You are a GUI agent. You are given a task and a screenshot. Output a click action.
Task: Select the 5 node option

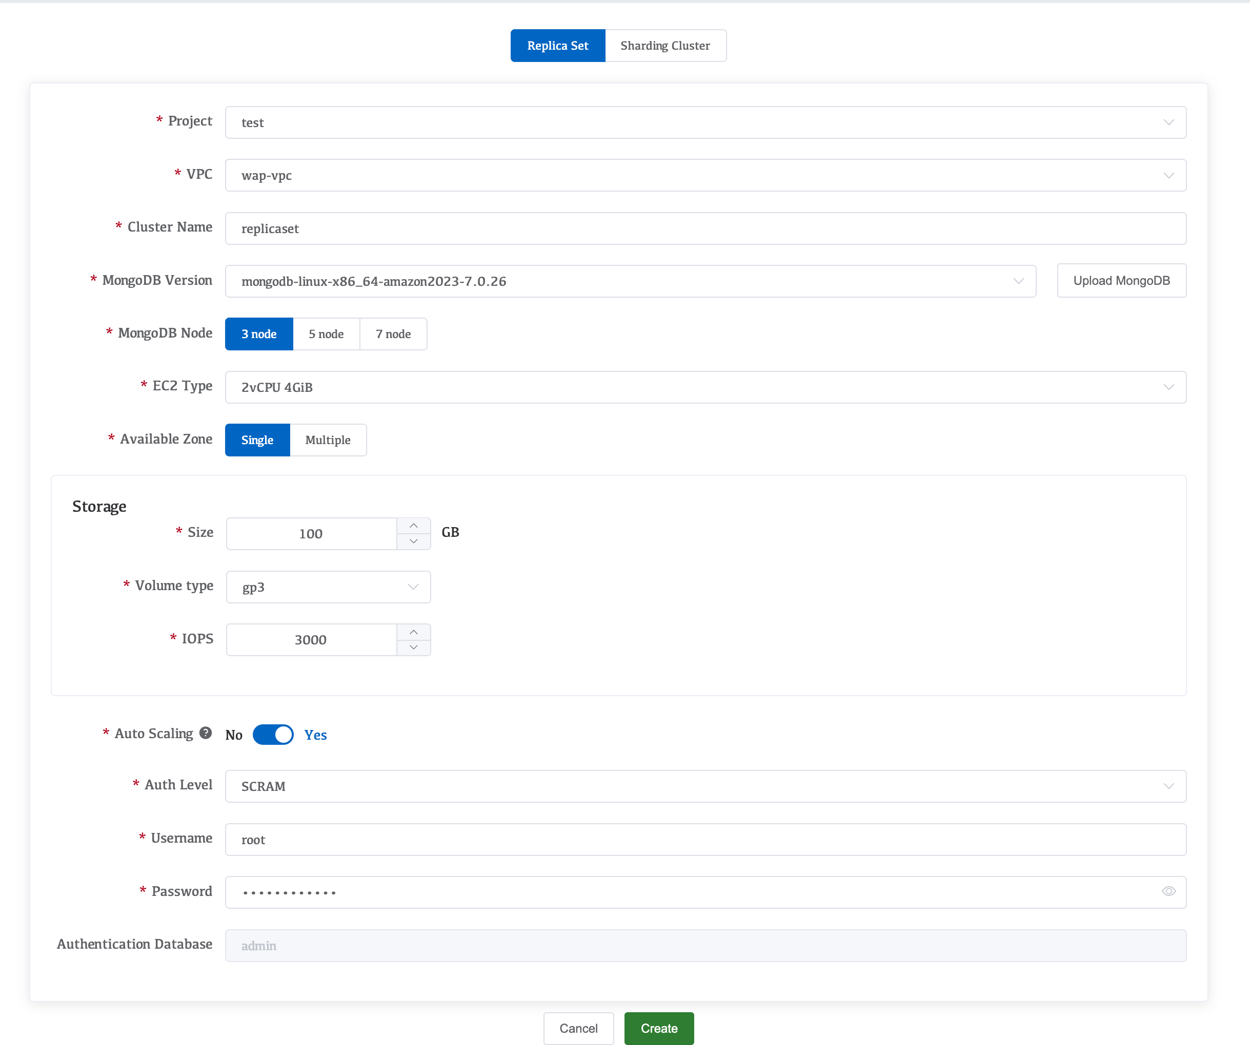[x=326, y=335]
